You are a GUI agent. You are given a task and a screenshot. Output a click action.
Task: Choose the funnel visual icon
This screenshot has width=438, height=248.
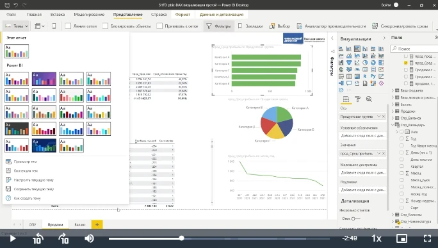click(349, 63)
